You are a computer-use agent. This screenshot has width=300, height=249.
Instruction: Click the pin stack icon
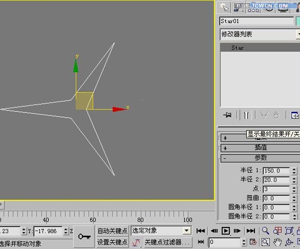[x=227, y=115]
